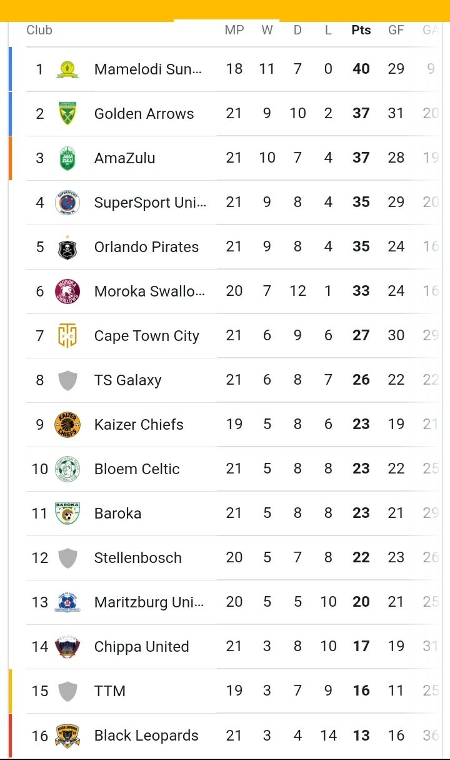Screen dimensions: 450x760
Task: Click the Maritzburg United shield icon
Action: tap(67, 602)
